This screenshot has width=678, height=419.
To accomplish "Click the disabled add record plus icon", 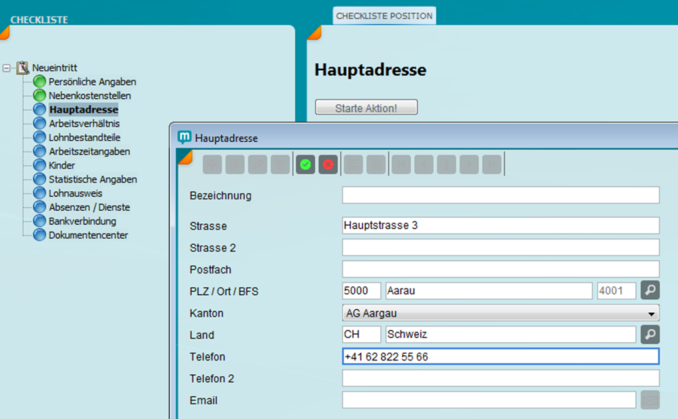I will click(x=212, y=165).
